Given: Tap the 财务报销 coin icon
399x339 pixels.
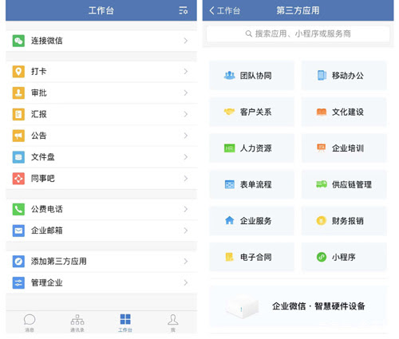Looking at the screenshot, I should [x=322, y=221].
